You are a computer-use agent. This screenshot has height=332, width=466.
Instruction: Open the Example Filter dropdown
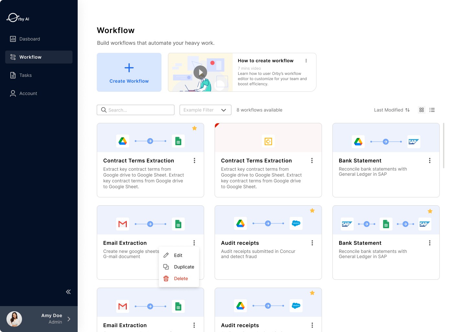pos(205,110)
